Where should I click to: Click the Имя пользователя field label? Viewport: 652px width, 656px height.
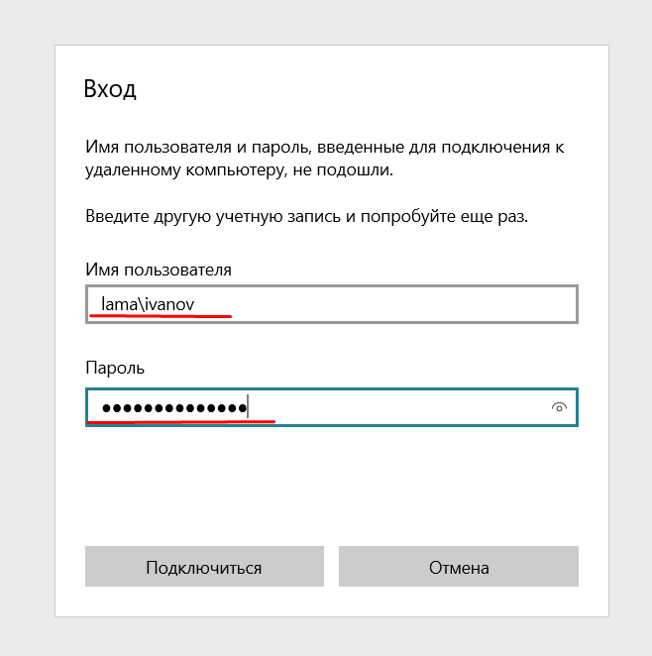tap(159, 270)
